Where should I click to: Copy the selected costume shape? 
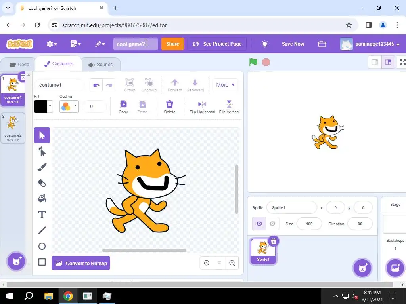coord(123,107)
